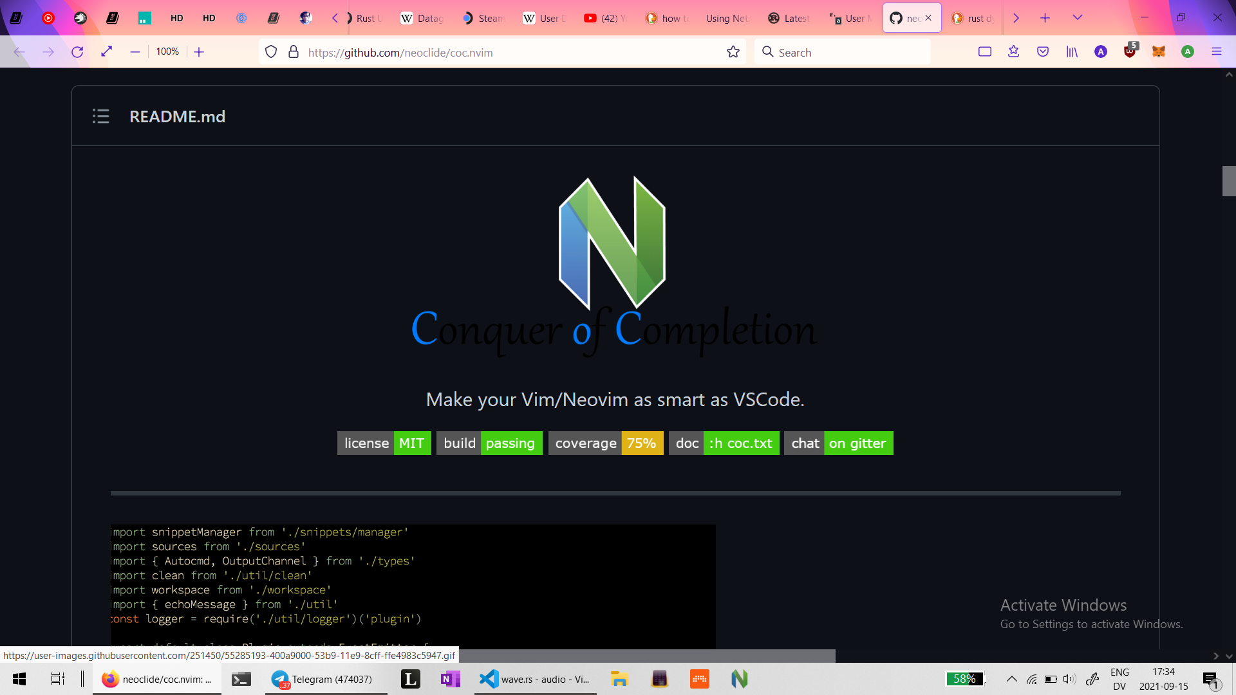Click the doc :h coc.txt badge
This screenshot has height=695, width=1236.
(724, 443)
